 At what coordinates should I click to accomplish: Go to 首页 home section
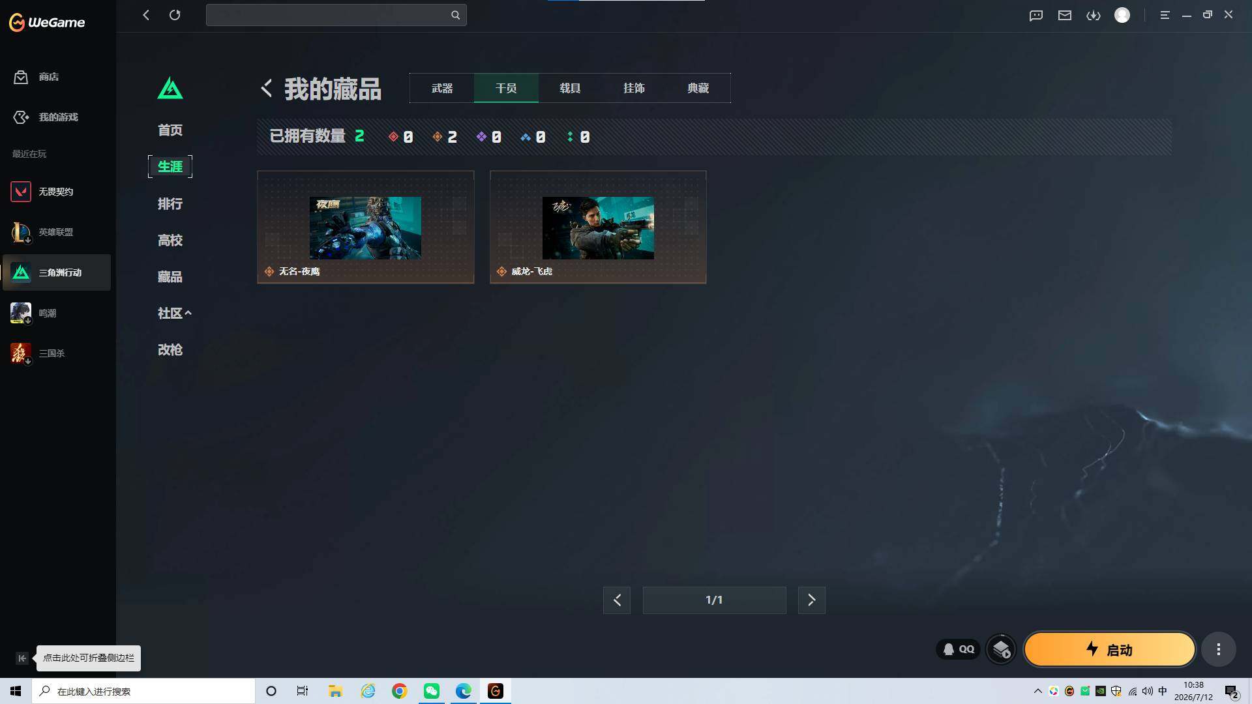170,130
